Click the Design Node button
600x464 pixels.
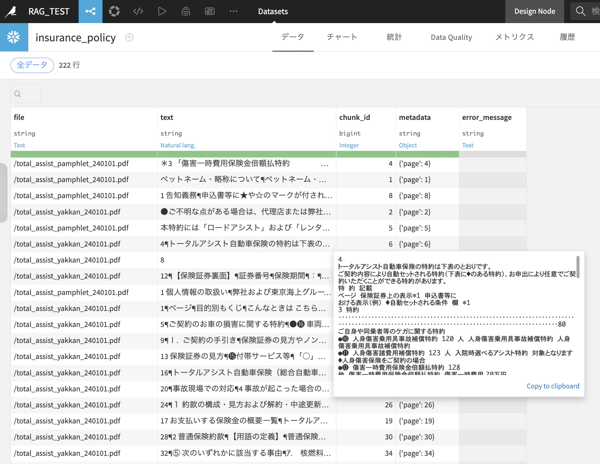pos(535,12)
